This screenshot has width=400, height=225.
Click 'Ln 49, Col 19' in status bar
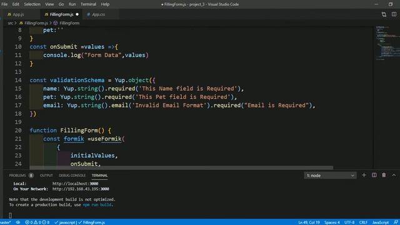point(309,222)
